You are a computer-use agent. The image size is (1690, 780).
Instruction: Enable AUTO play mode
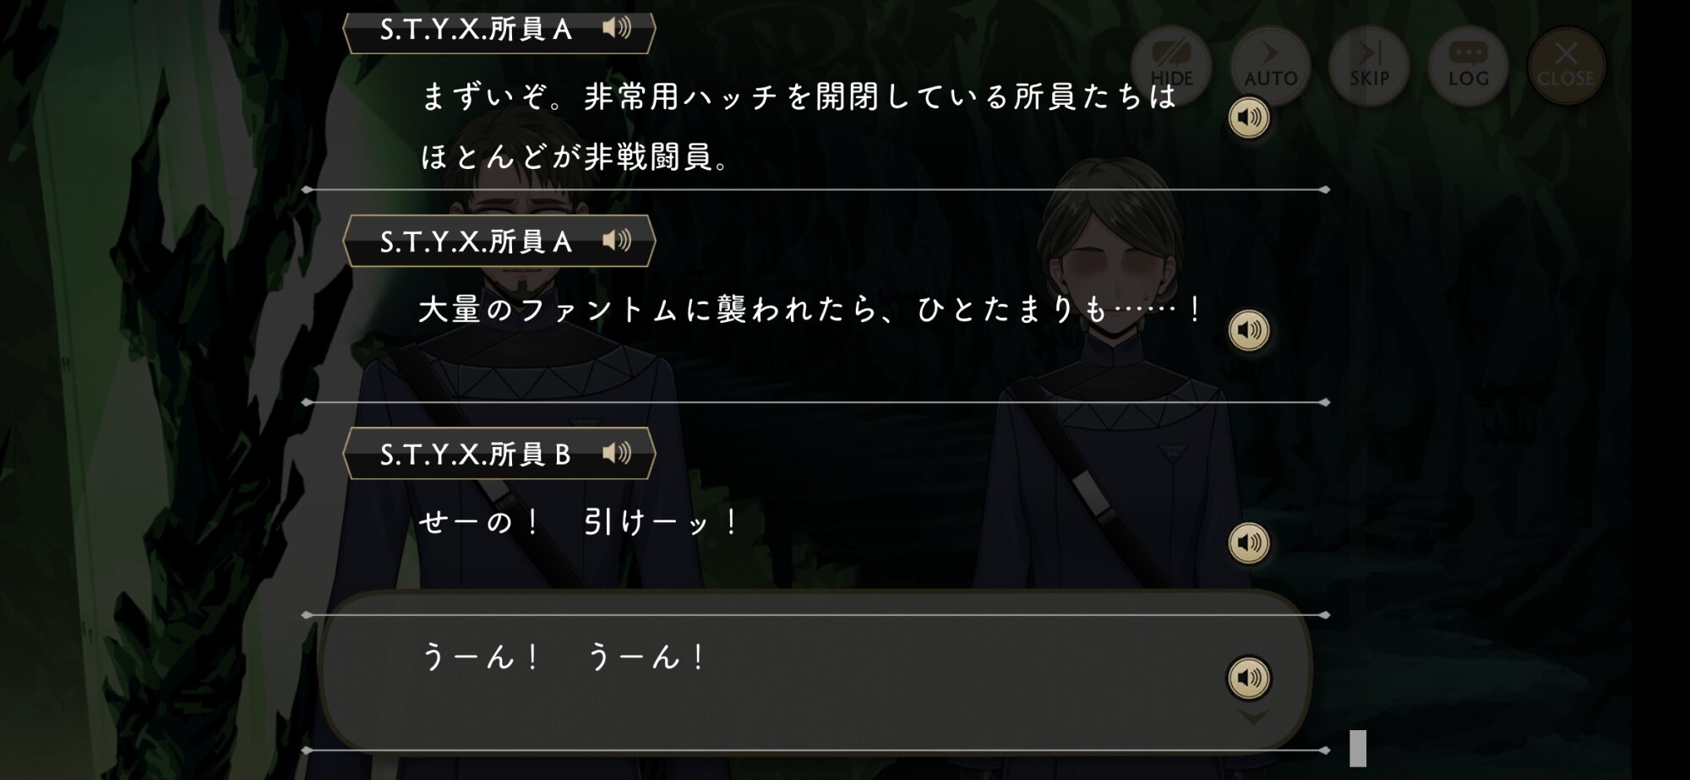(1270, 66)
